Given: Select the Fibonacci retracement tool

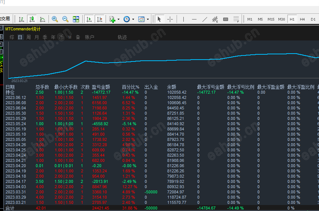Looking at the screenshot, I should point(236,19).
